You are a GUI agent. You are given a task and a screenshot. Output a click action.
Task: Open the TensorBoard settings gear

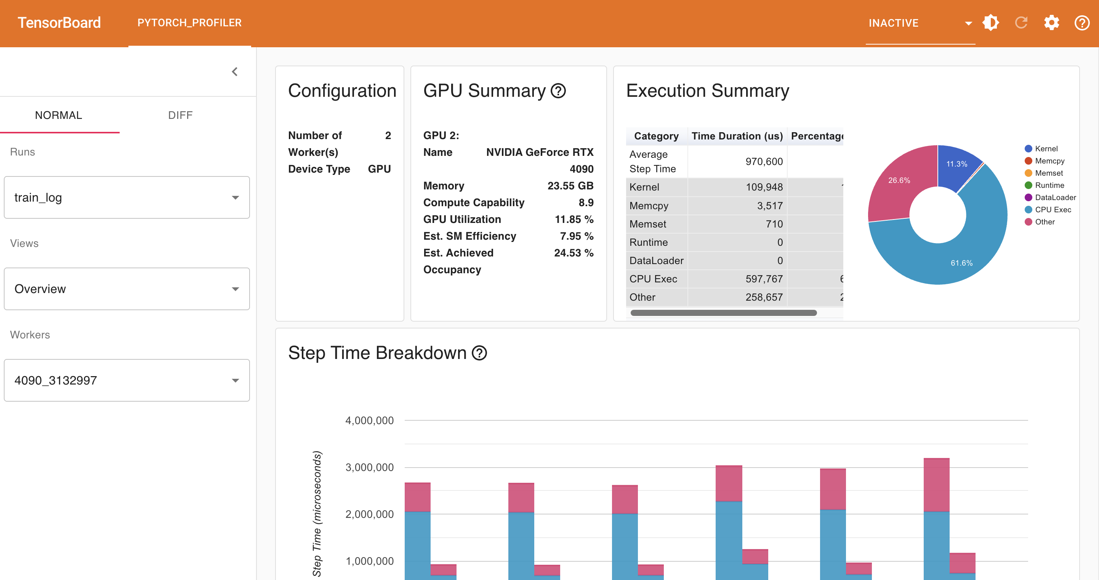tap(1051, 22)
